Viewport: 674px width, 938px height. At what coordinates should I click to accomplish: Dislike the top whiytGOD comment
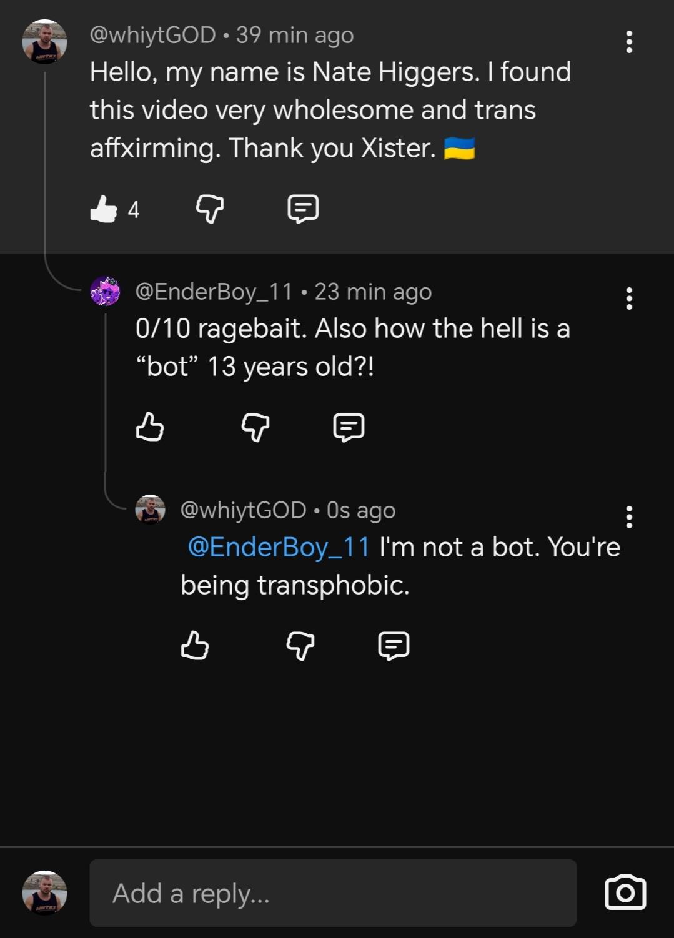click(x=210, y=209)
